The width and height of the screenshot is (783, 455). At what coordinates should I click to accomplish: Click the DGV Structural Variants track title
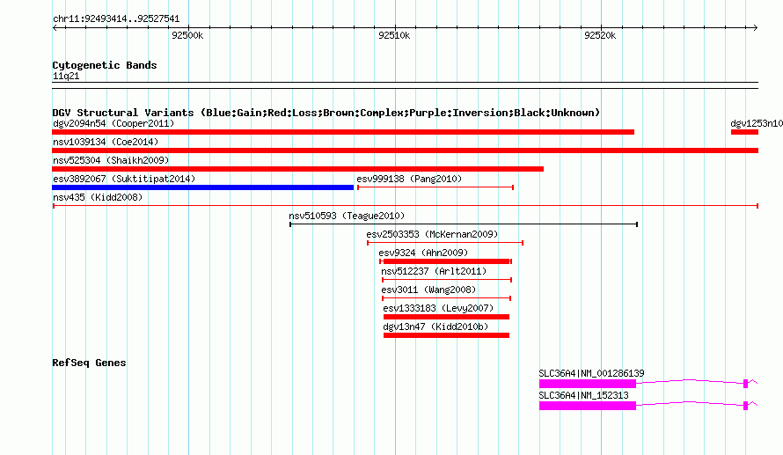pos(326,113)
